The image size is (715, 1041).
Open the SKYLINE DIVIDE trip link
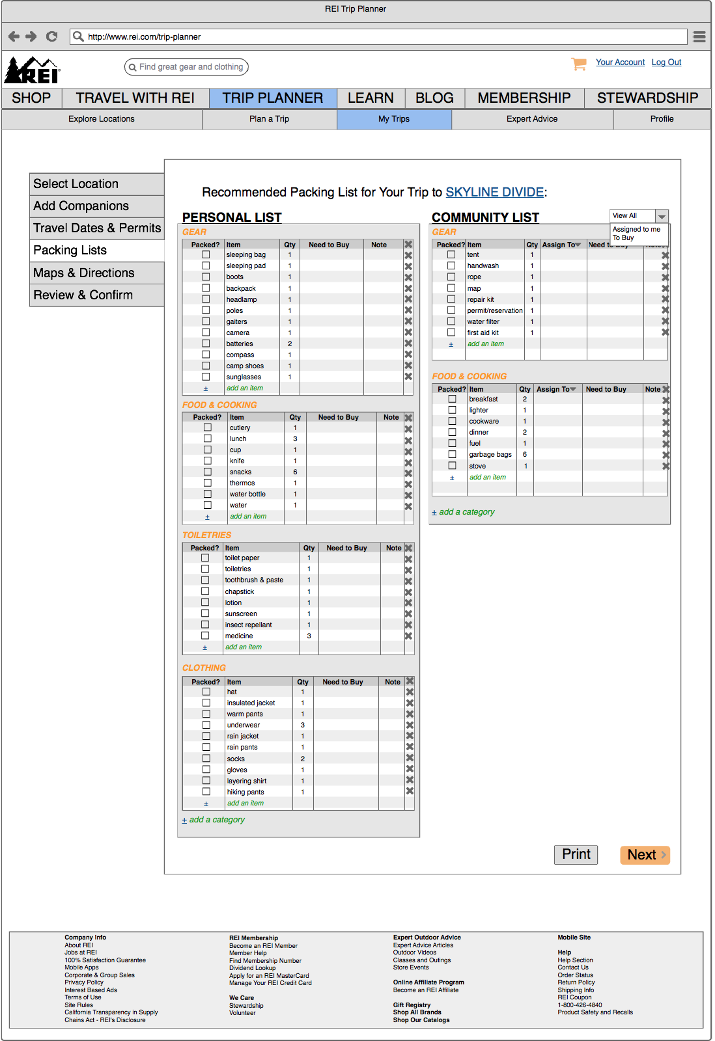[495, 193]
